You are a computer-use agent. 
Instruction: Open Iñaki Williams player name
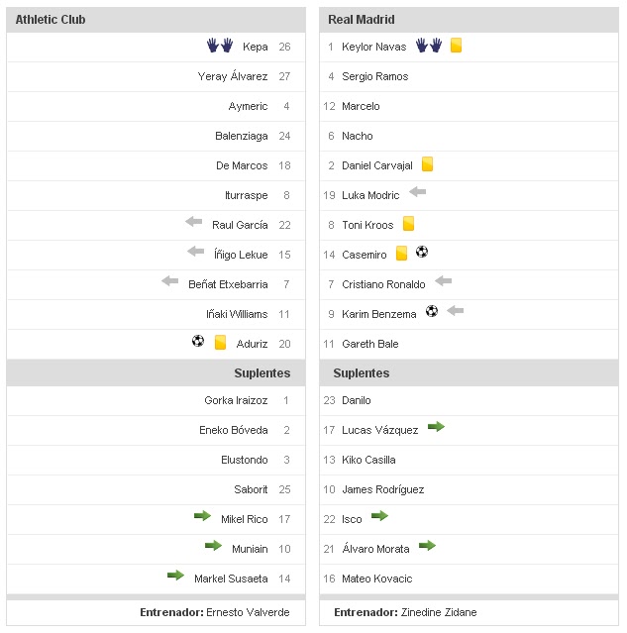click(x=237, y=314)
